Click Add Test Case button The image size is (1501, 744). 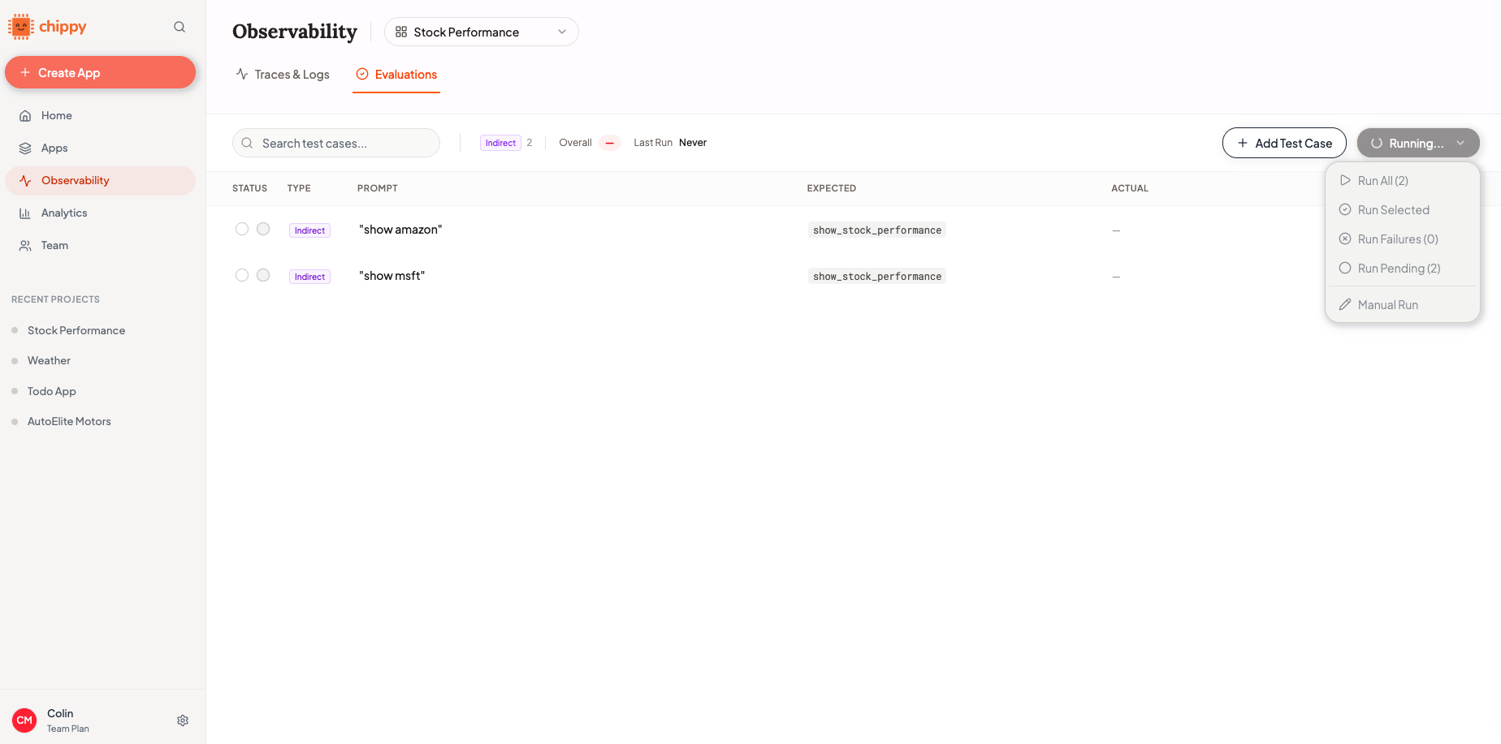1284,143
